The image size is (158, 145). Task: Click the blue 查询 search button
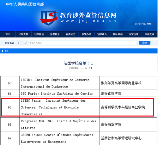click(x=145, y=43)
